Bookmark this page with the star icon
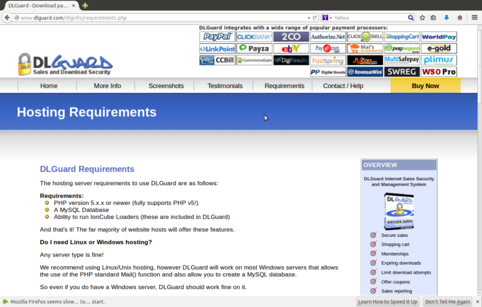Image resolution: width=482 pixels, height=307 pixels. [422, 17]
